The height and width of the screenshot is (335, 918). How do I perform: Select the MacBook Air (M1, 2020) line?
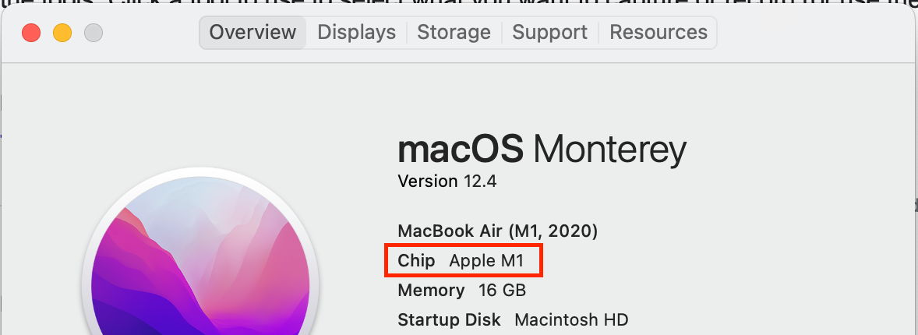tap(498, 231)
